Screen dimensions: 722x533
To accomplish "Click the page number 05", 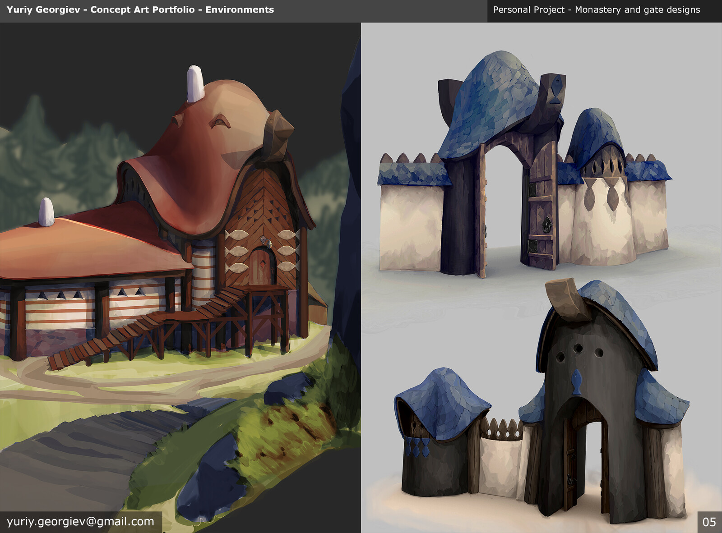I will point(709,522).
